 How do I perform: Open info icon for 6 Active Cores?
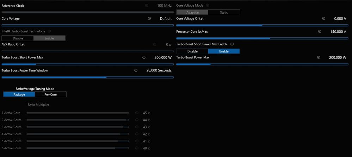(x=137, y=148)
